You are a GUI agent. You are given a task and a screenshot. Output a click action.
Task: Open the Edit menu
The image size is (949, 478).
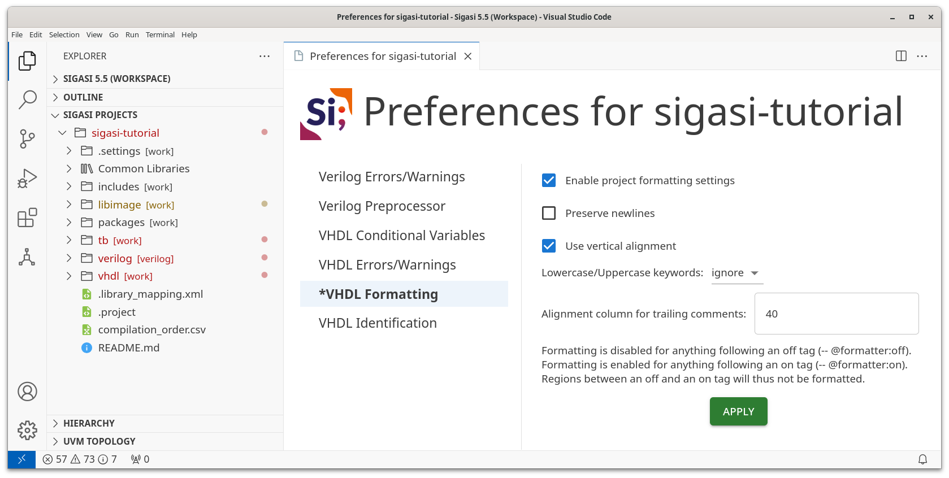36,34
